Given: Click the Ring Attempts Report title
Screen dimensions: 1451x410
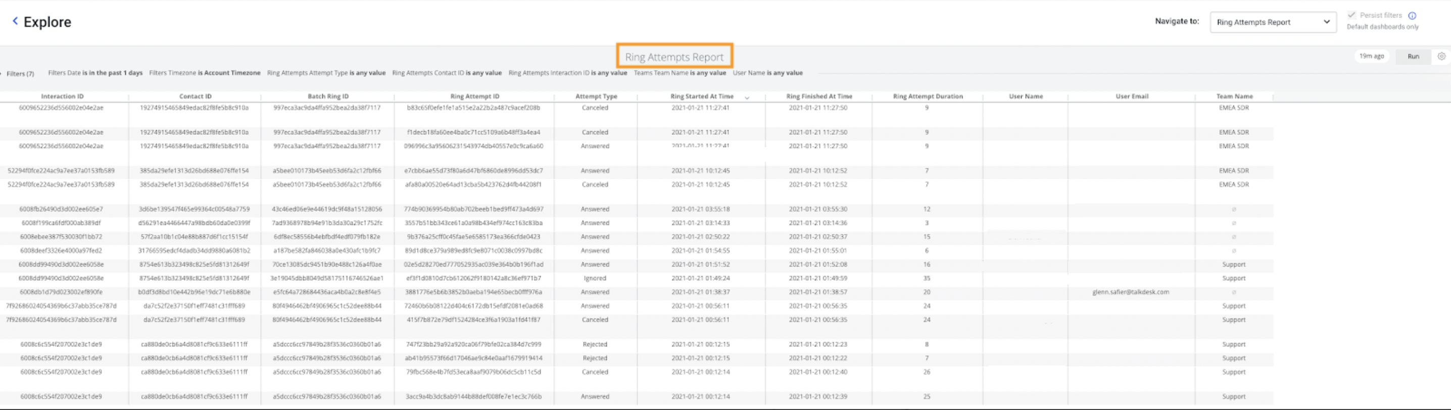Looking at the screenshot, I should click(674, 57).
